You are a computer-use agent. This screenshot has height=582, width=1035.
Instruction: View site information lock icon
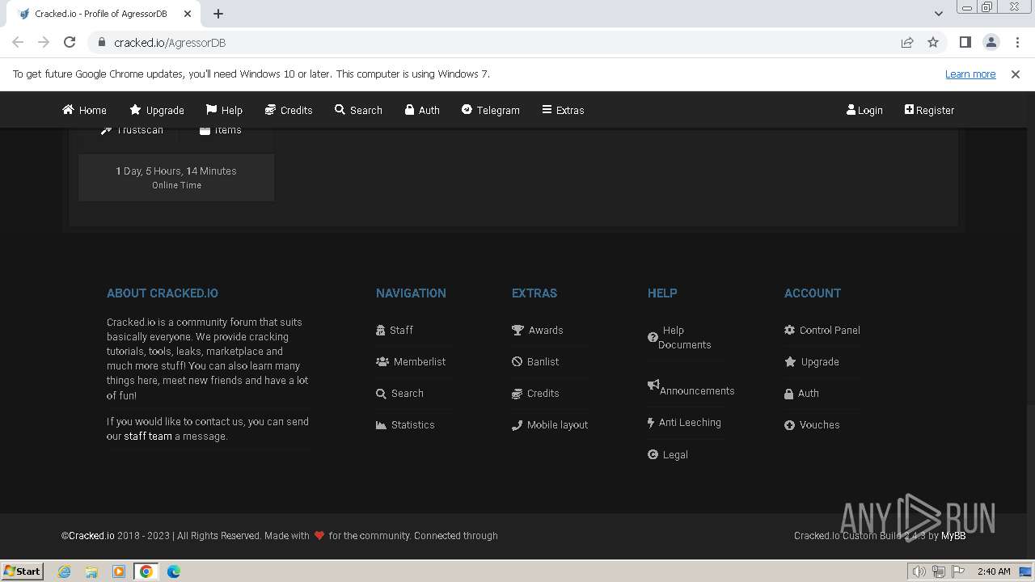[101, 42]
